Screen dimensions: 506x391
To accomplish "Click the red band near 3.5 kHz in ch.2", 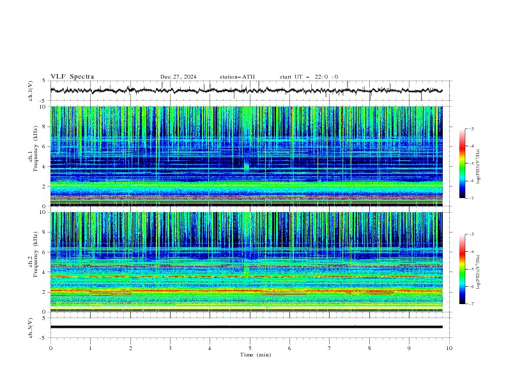I will (x=246, y=277).
